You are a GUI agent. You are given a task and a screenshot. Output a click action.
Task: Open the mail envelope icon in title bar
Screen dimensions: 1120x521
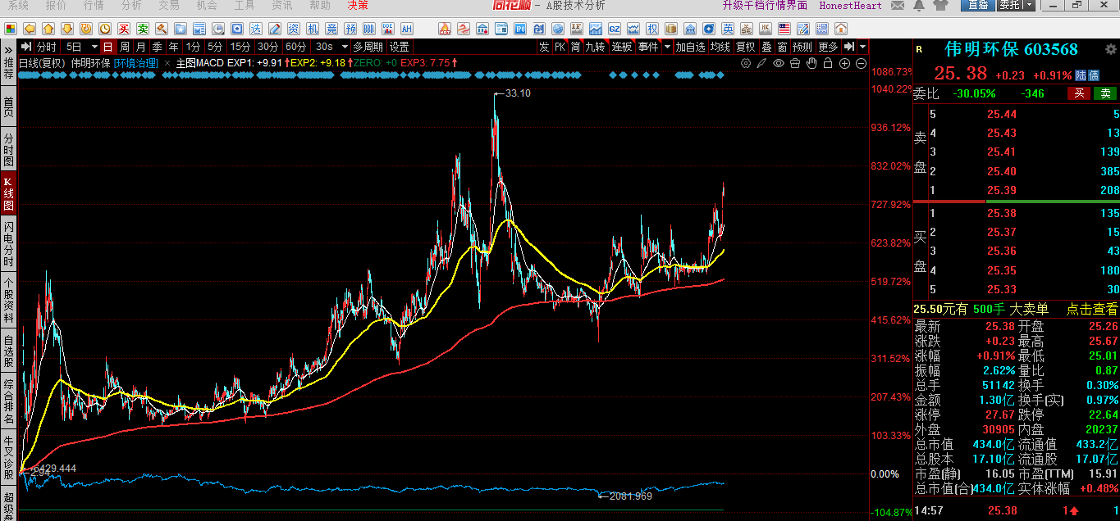(897, 6)
